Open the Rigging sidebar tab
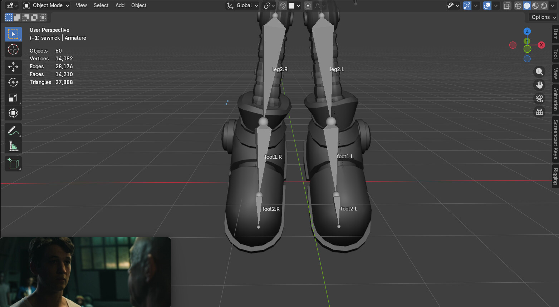This screenshot has width=559, height=307. 555,176
